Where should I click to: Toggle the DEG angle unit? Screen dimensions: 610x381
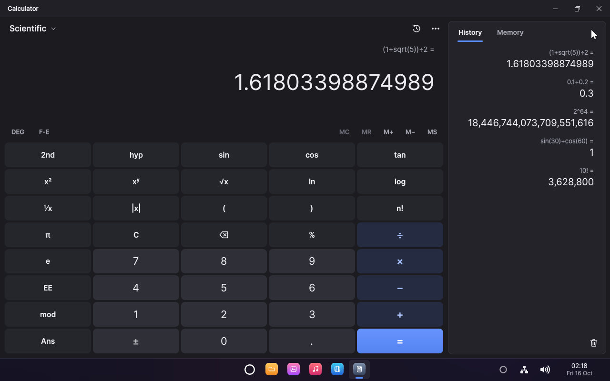pyautogui.click(x=18, y=132)
